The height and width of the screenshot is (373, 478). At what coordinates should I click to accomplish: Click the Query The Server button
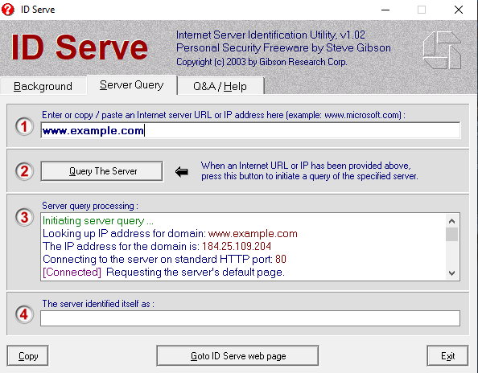click(x=102, y=171)
